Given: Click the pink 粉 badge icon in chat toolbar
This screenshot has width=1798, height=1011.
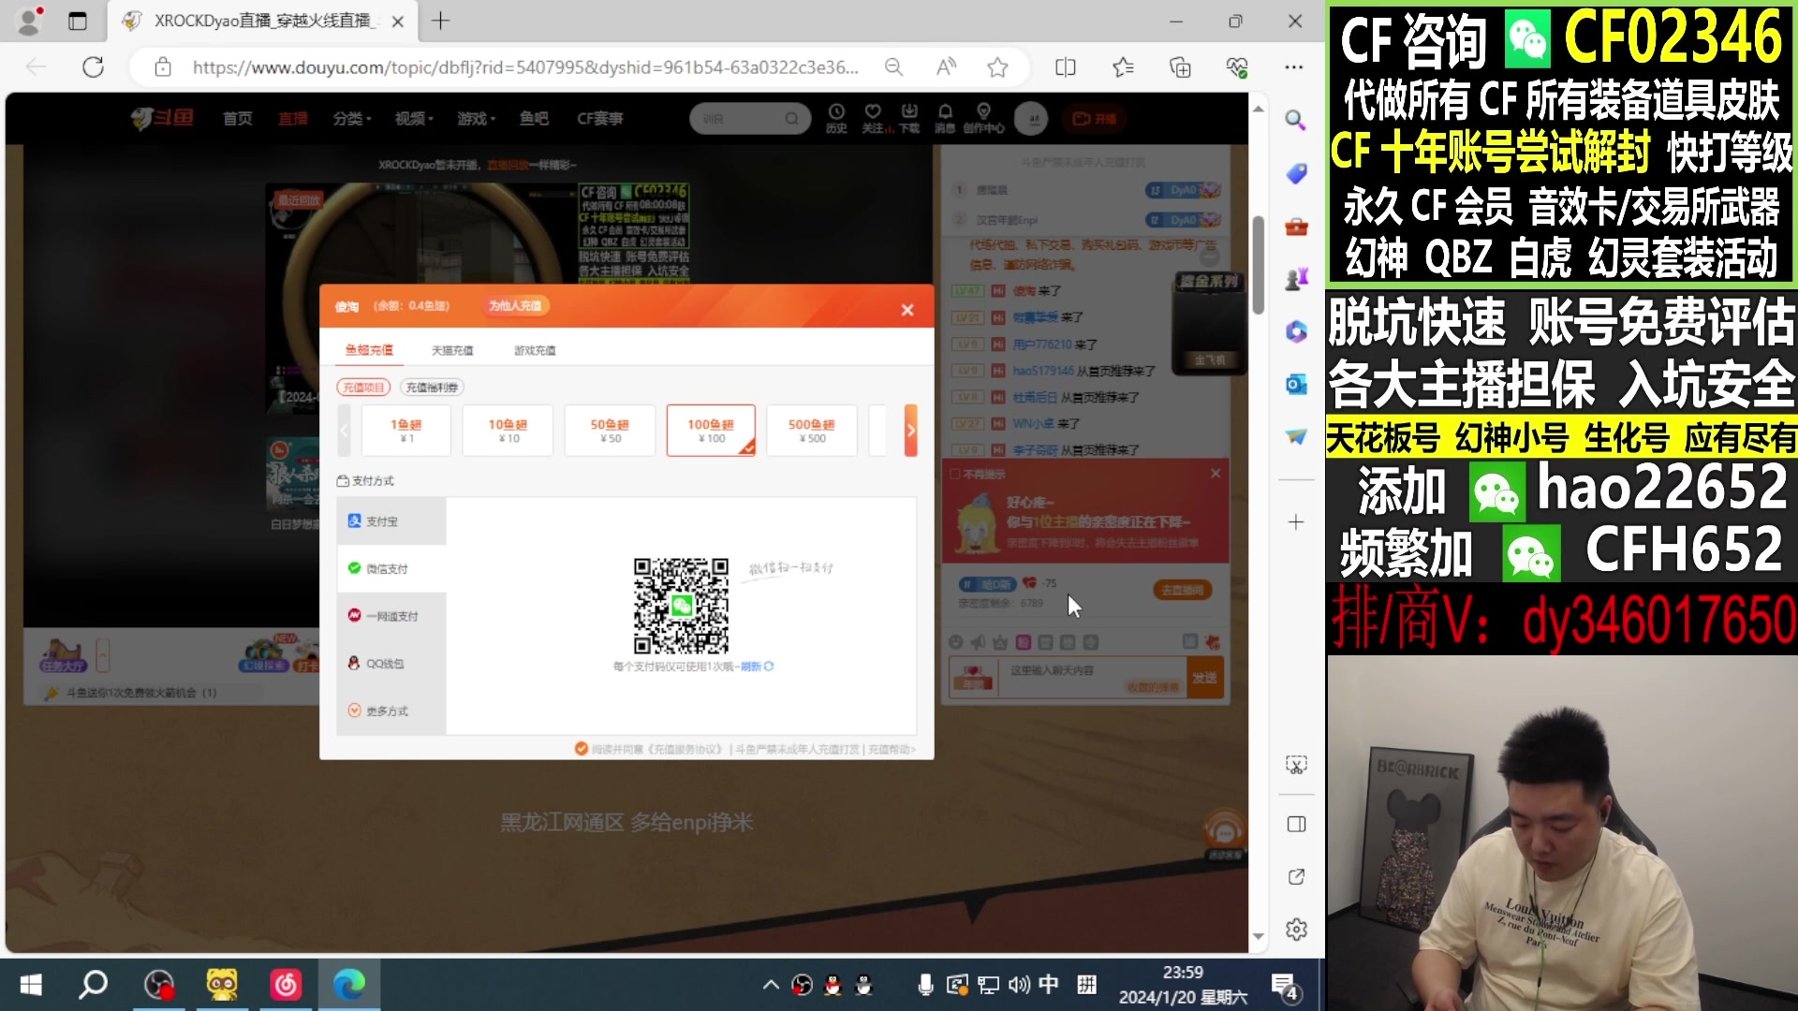Looking at the screenshot, I should pos(1023,642).
